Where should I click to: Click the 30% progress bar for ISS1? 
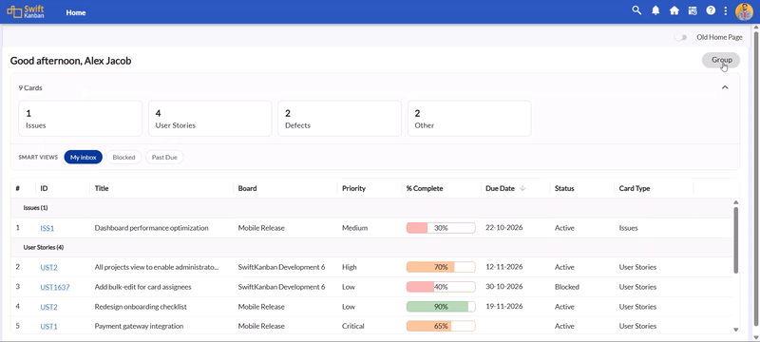(441, 228)
